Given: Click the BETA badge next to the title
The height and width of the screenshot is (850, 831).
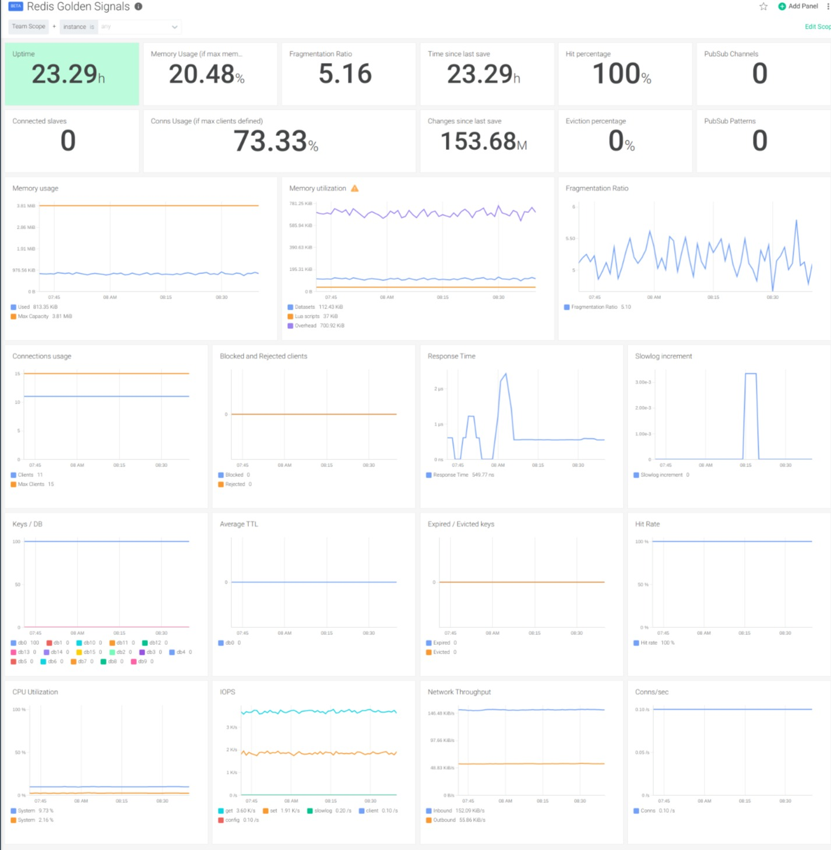Looking at the screenshot, I should click(16, 6).
